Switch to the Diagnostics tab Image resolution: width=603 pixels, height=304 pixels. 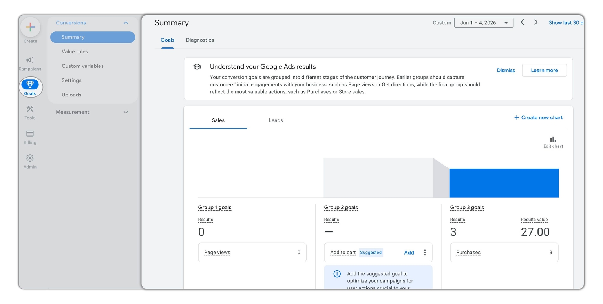[x=200, y=40]
